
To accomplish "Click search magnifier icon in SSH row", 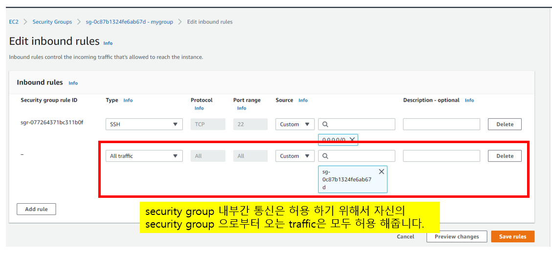I will tap(325, 124).
